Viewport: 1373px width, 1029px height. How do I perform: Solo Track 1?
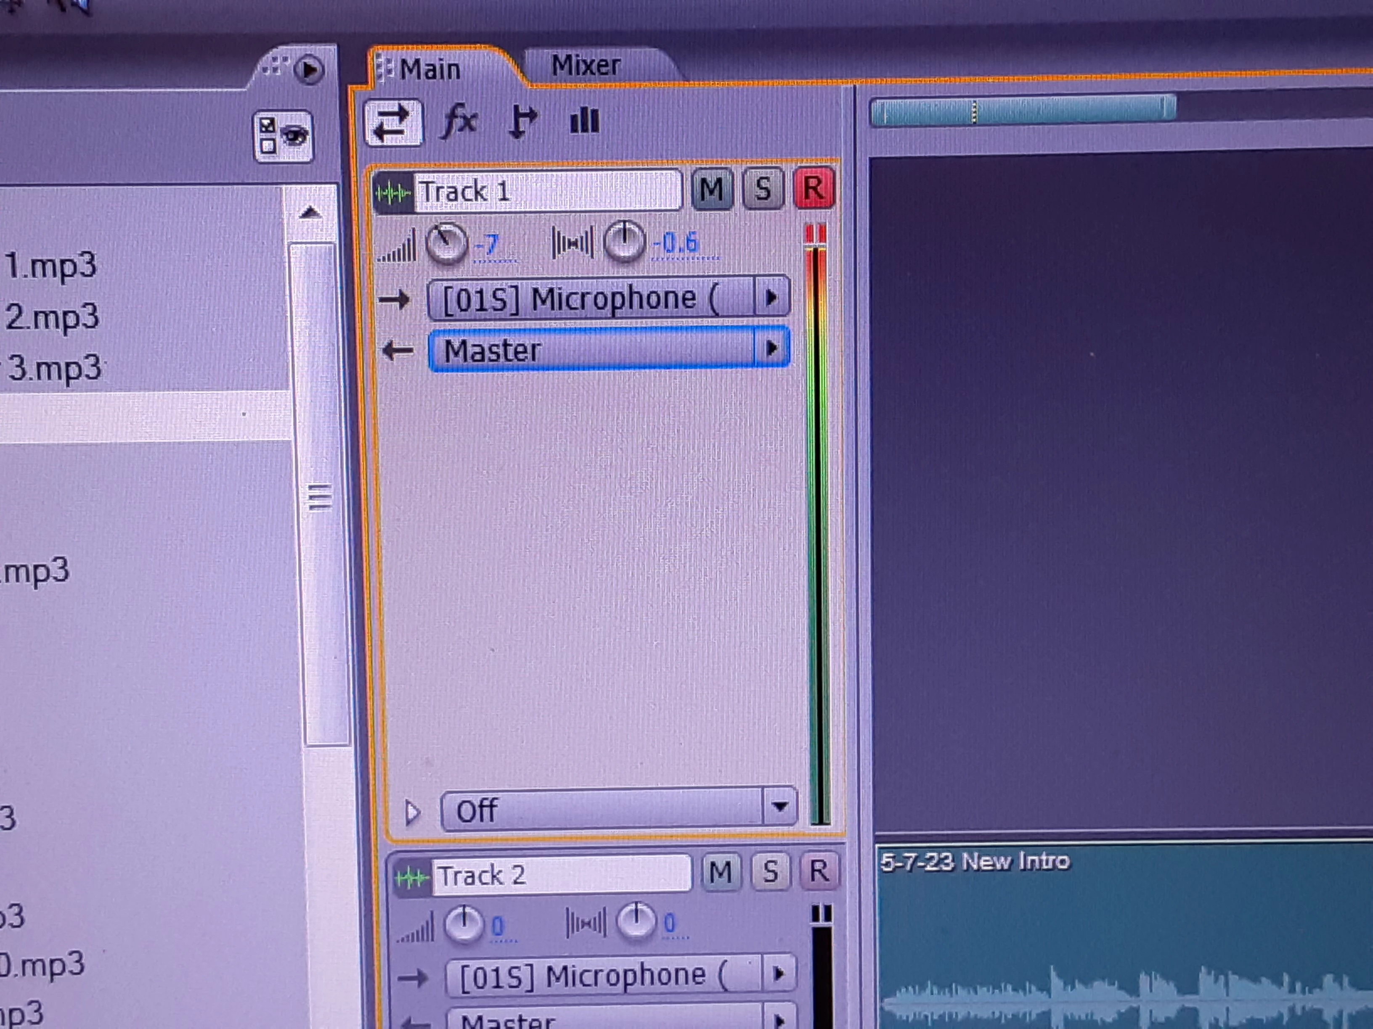(x=763, y=189)
